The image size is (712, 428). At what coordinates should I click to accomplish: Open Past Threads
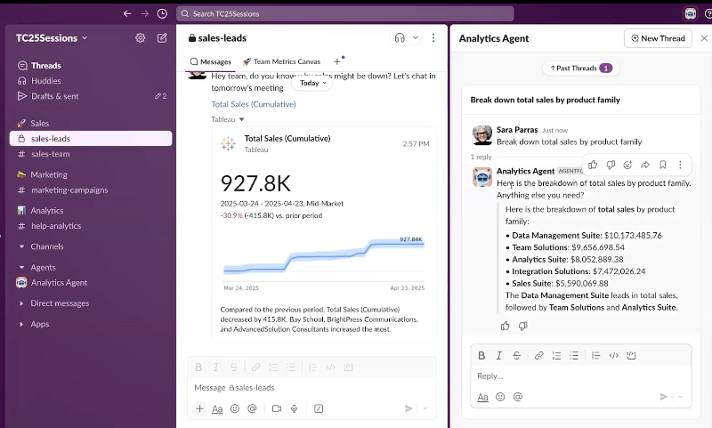point(581,69)
